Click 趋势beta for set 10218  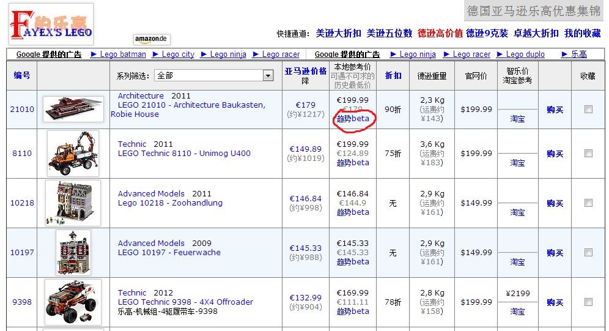point(353,212)
